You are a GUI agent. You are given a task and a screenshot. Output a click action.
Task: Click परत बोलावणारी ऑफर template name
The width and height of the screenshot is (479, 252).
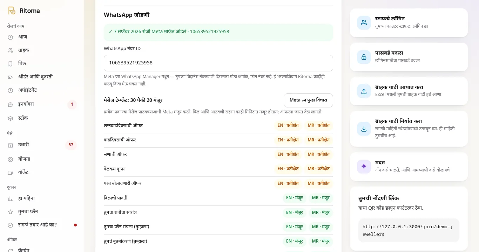pos(123,183)
